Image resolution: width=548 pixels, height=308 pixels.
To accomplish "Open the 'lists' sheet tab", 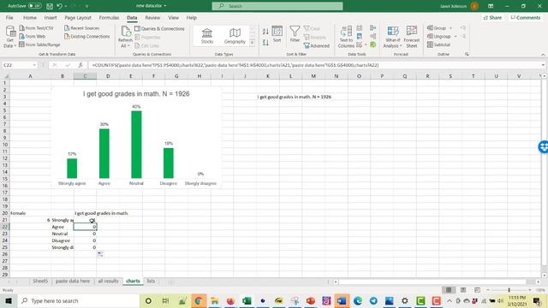I will point(151,281).
